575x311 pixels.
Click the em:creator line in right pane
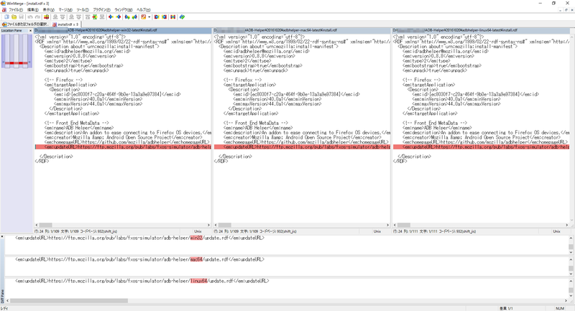point(481,137)
